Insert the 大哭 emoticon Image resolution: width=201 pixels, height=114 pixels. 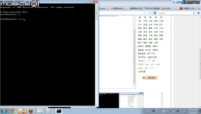point(156,28)
